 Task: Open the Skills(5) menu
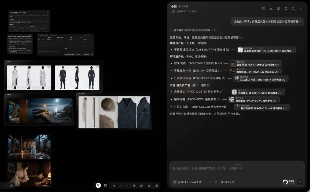(227, 182)
